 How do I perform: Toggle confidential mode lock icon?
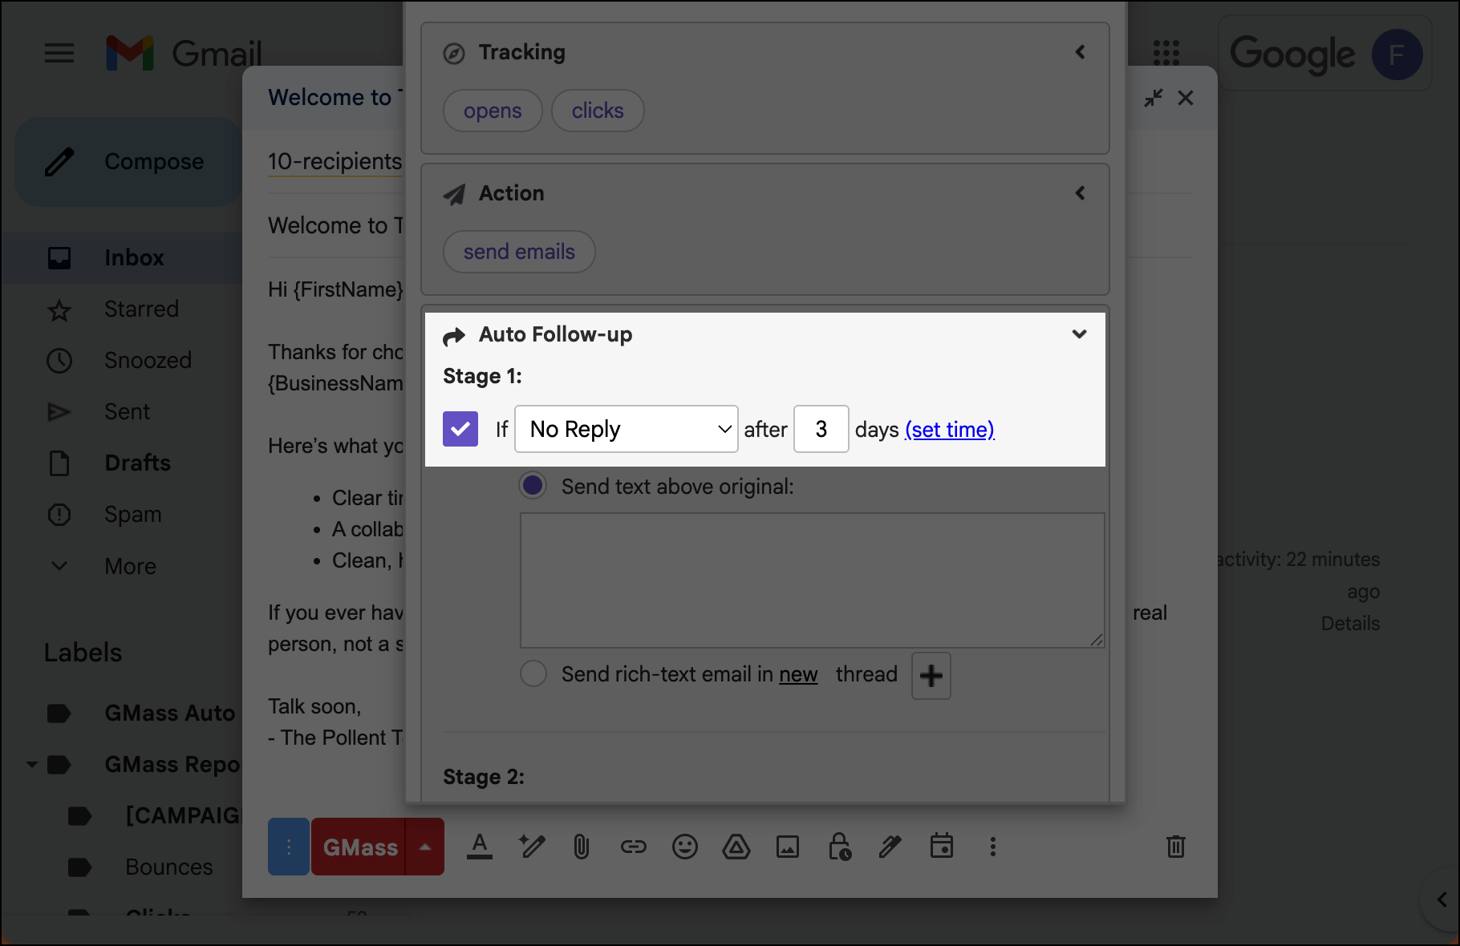coord(839,847)
